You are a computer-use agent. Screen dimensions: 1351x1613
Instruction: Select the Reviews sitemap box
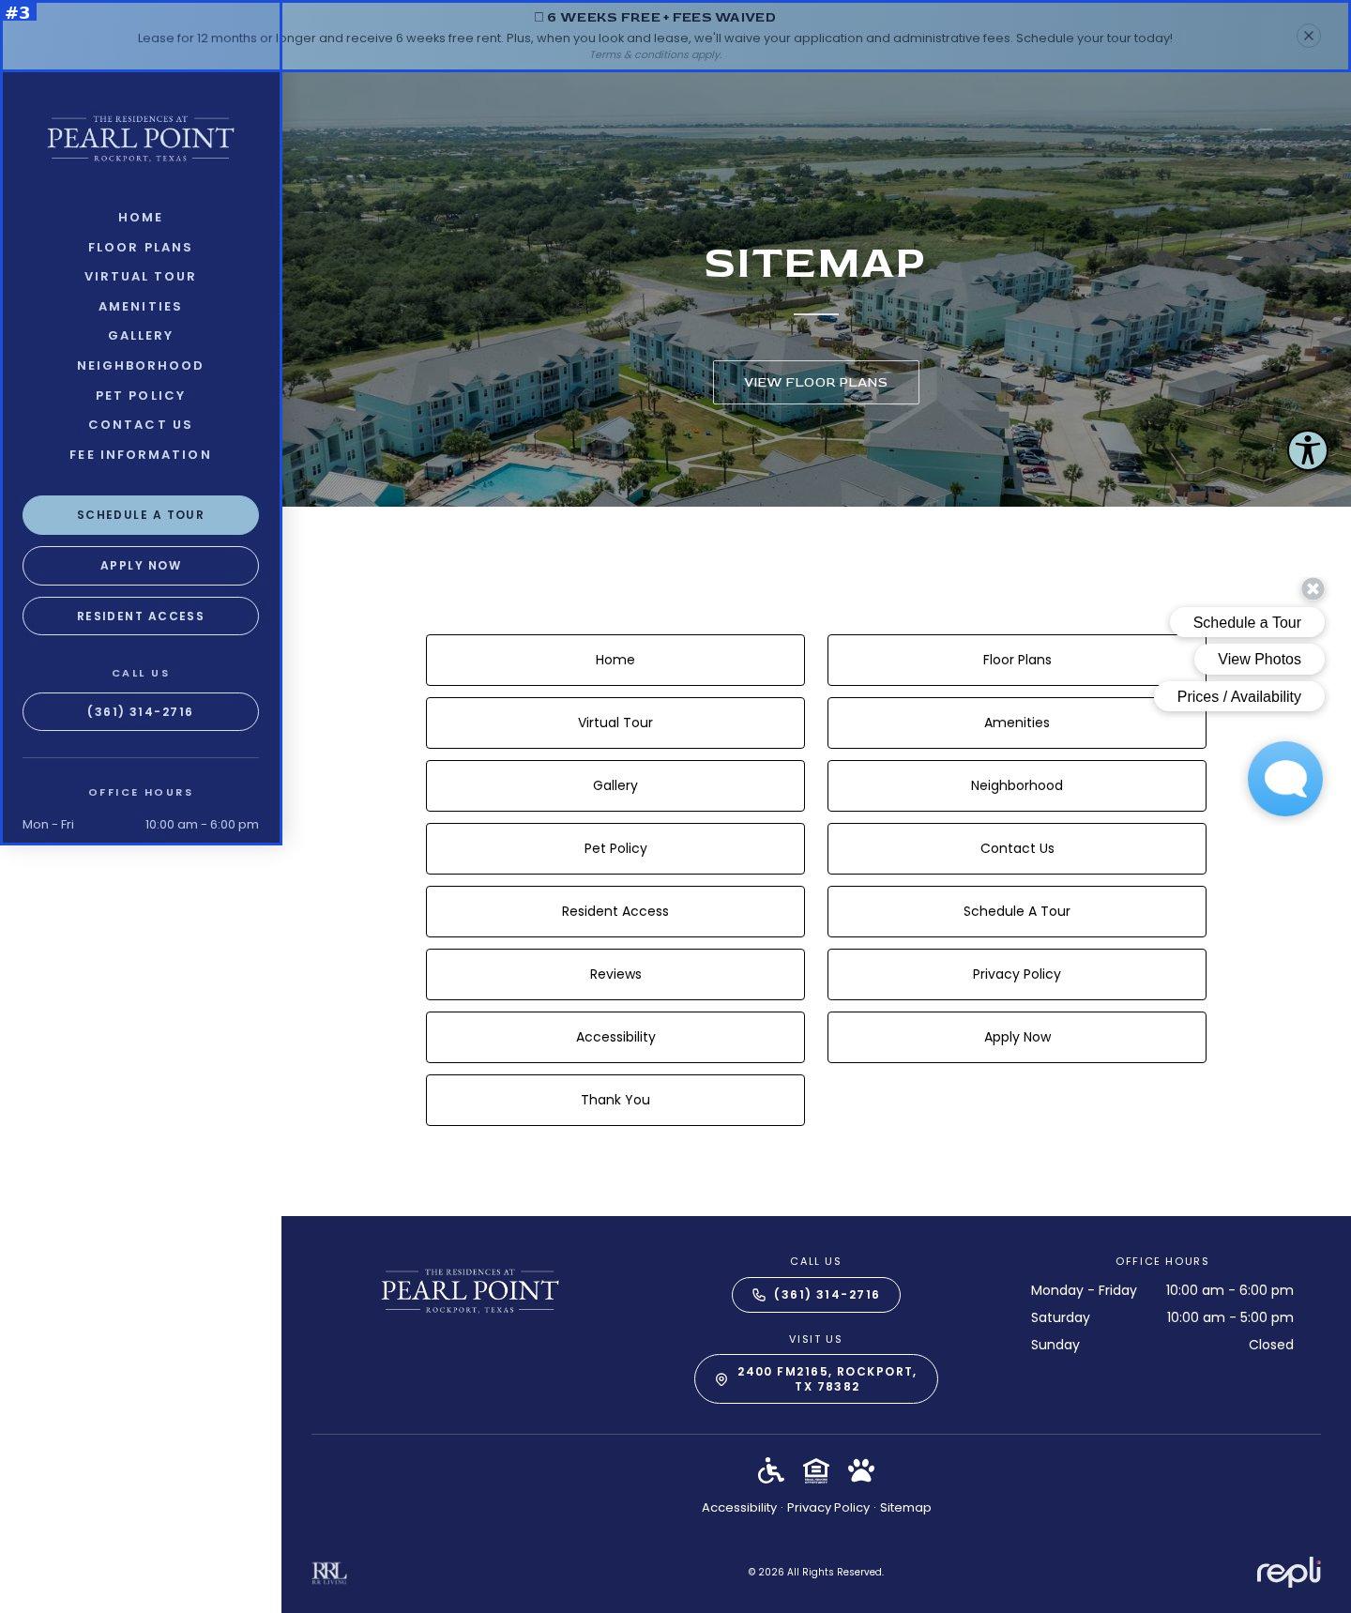pyautogui.click(x=615, y=975)
